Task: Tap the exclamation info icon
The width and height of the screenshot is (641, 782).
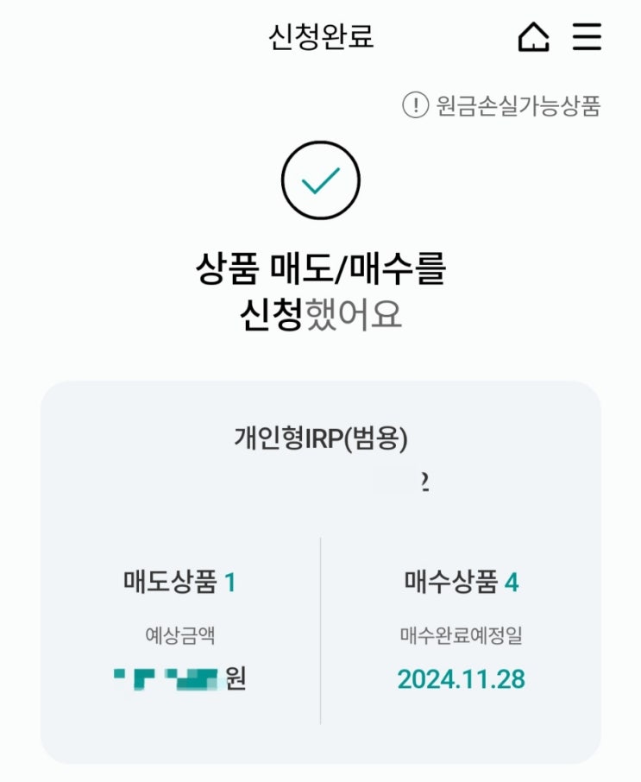Action: (415, 105)
